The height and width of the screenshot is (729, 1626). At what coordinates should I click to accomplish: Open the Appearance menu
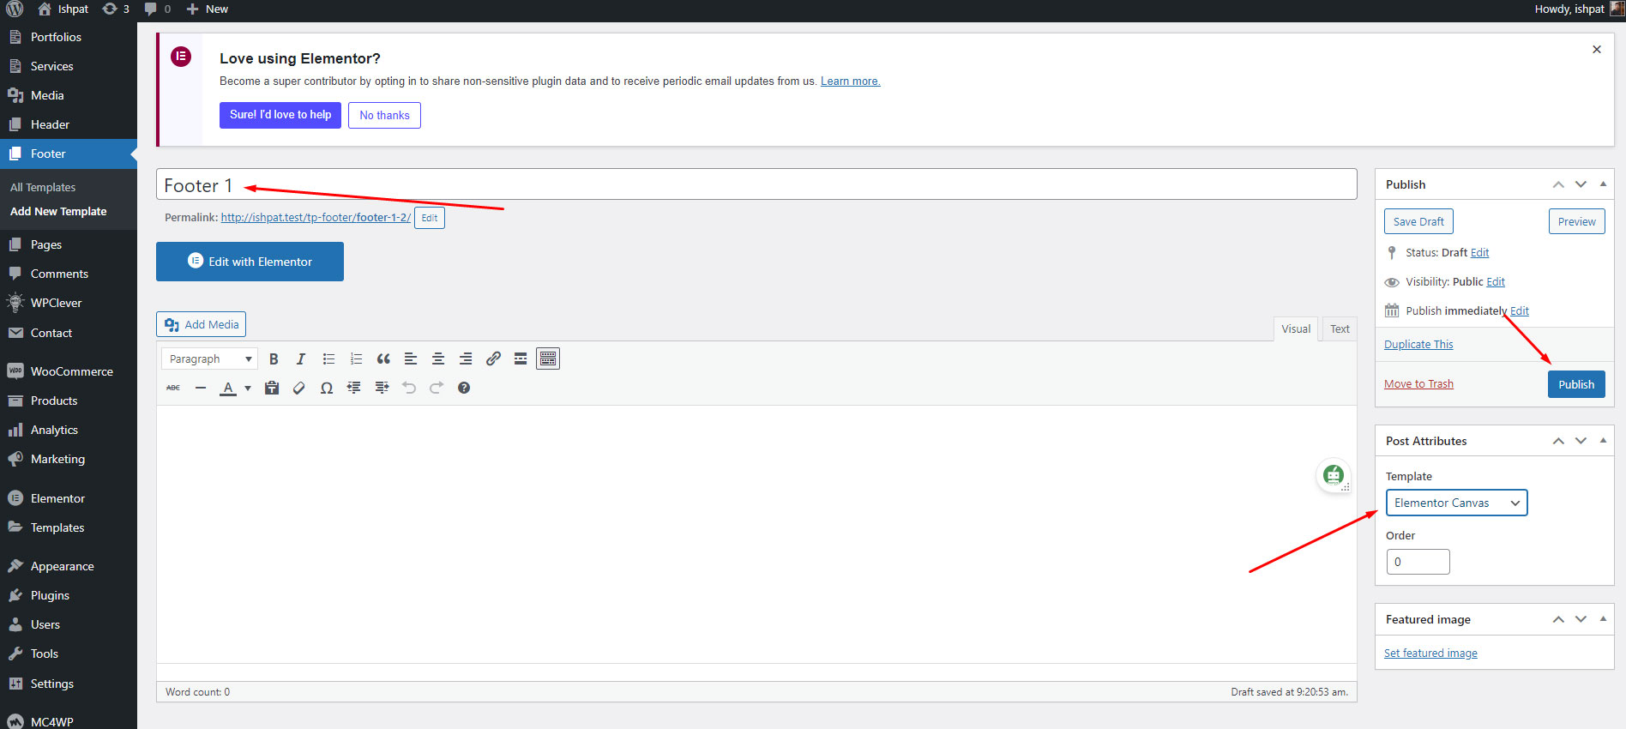(x=69, y=566)
